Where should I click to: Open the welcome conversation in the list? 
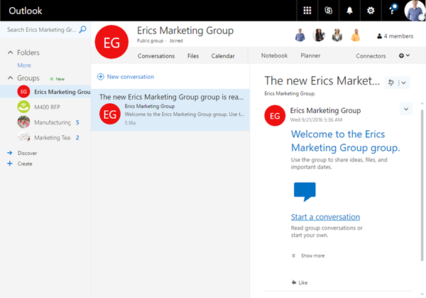click(170, 110)
